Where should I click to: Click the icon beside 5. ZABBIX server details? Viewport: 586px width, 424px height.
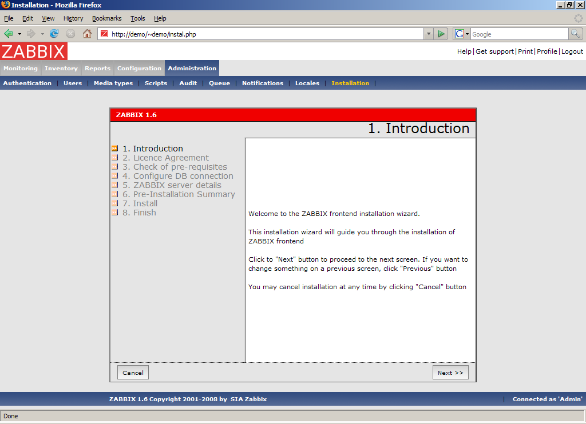(114, 185)
